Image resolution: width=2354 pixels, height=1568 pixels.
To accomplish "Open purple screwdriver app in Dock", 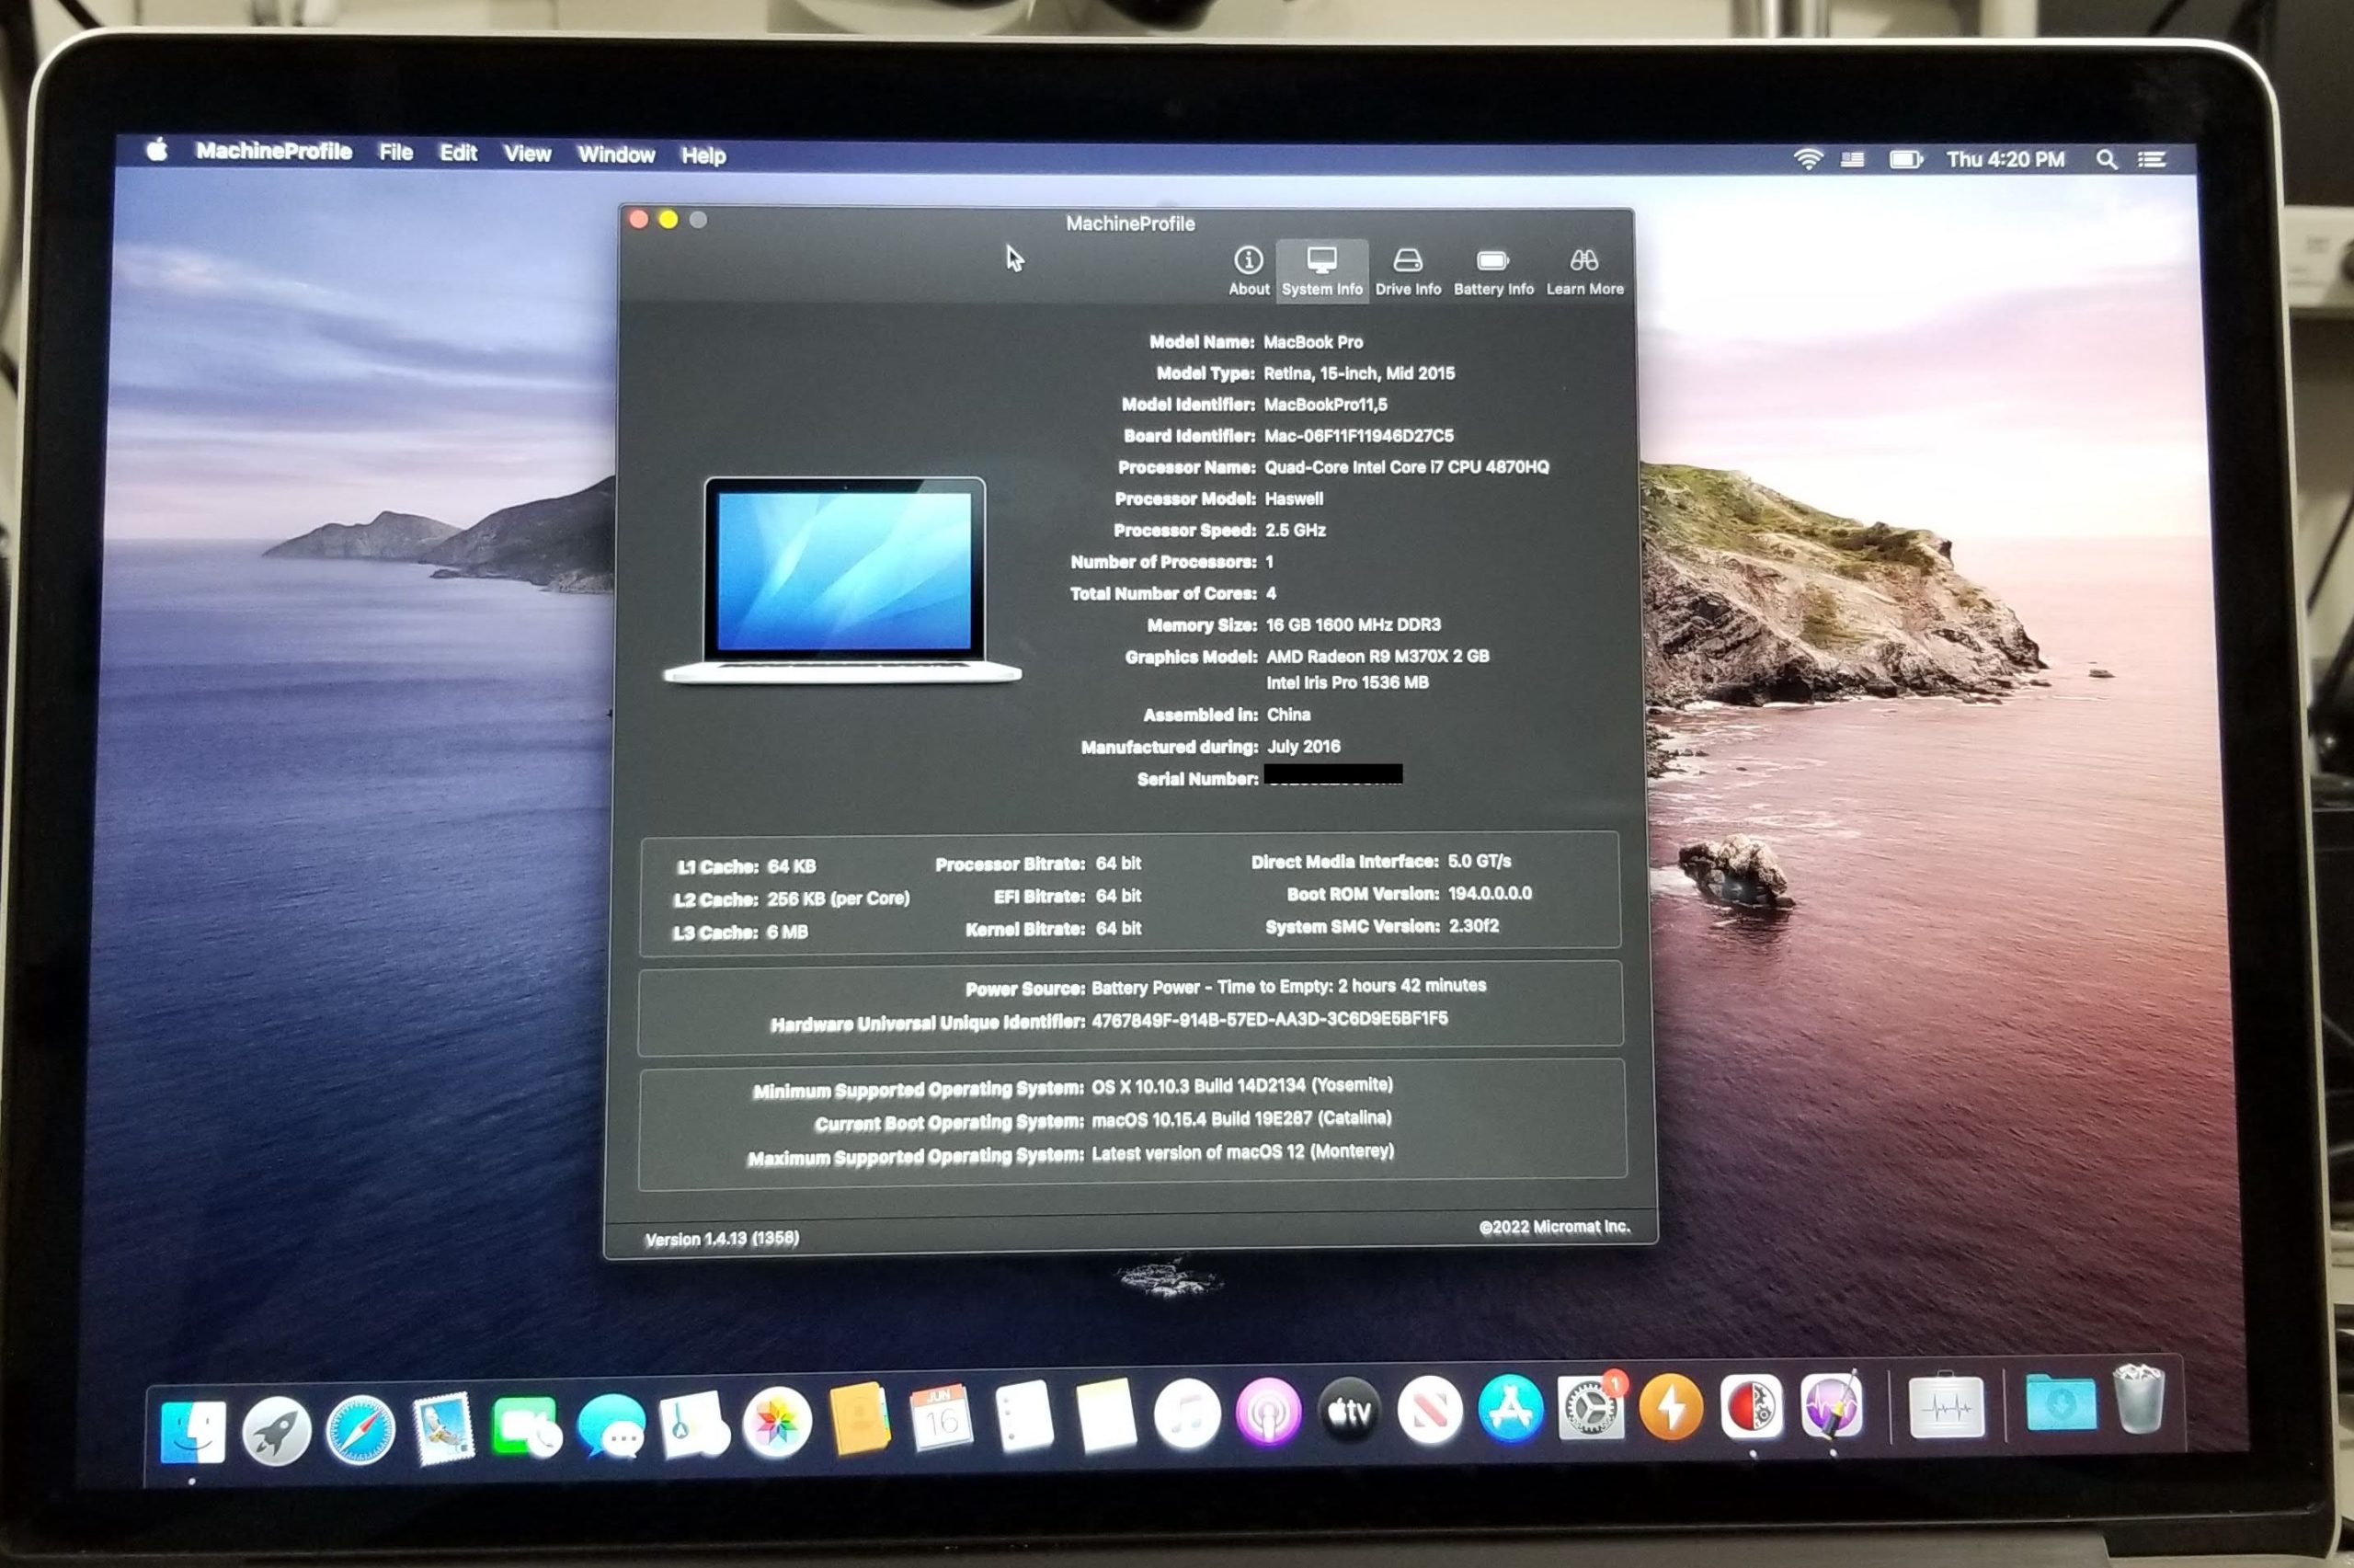I will (1831, 1404).
